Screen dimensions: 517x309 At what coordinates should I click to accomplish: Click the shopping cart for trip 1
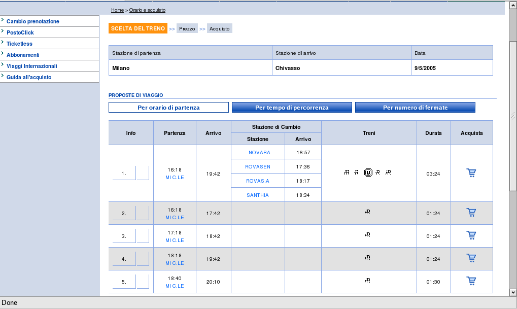471,173
